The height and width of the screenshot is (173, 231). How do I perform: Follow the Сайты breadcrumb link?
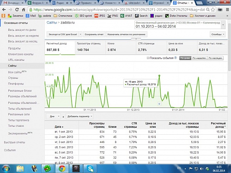pos(52,23)
